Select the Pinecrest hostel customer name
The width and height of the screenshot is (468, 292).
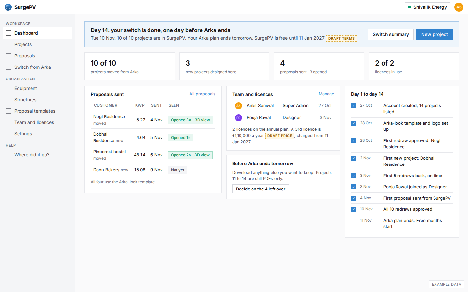pyautogui.click(x=110, y=152)
